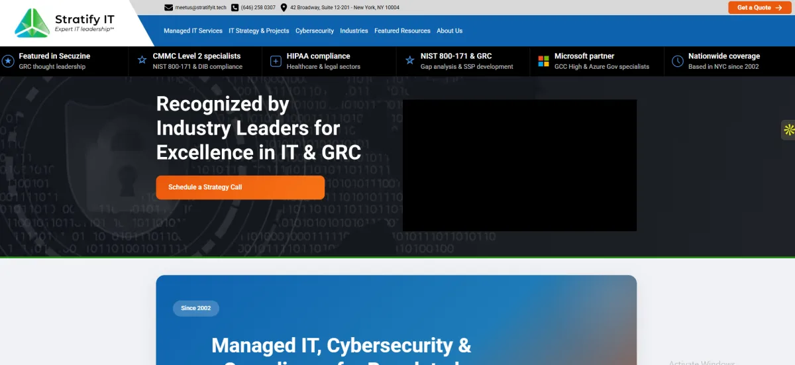Click the Managed IT, Cybersecurity & heading
The image size is (795, 365).
pyautogui.click(x=341, y=345)
